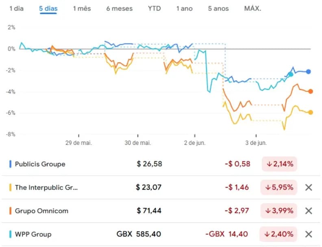Remove WPP Group using the X icon

point(309,234)
